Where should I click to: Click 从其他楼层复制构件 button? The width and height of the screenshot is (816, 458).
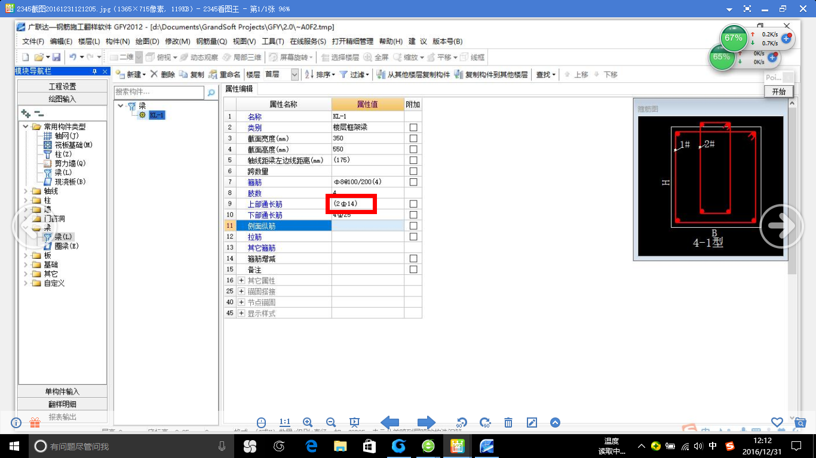[x=413, y=75]
